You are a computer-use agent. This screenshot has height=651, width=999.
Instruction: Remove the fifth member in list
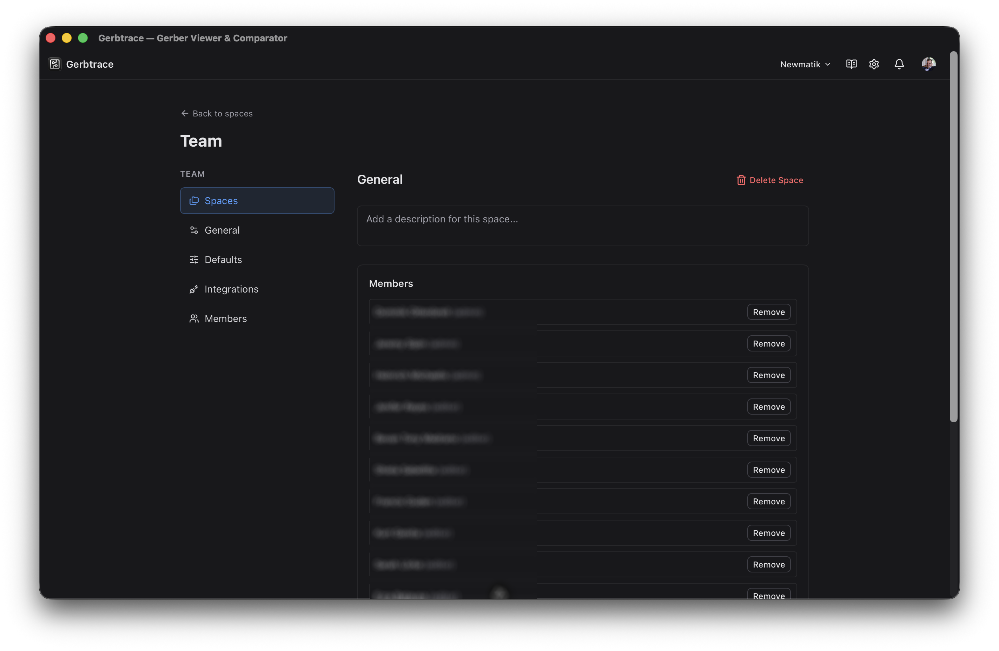pos(769,438)
